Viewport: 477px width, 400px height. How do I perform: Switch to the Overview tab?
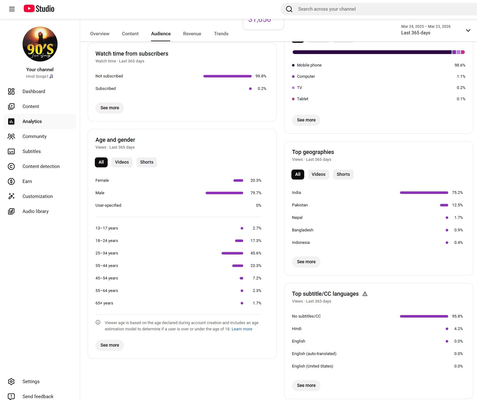pos(100,34)
